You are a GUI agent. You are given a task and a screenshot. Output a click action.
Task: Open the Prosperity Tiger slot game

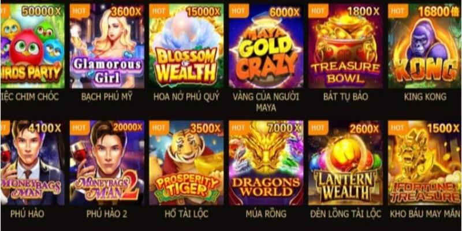click(186, 162)
